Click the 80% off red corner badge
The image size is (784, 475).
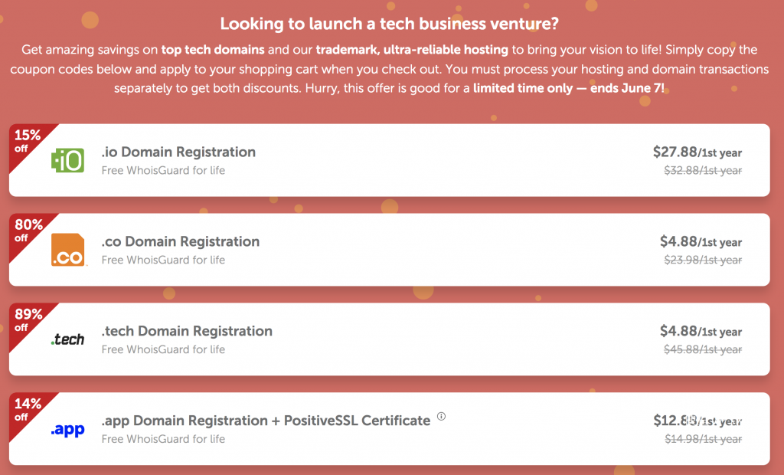point(27,231)
